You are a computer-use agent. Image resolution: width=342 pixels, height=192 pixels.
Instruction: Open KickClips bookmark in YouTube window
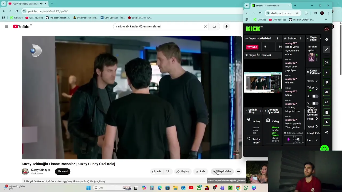coord(17,18)
